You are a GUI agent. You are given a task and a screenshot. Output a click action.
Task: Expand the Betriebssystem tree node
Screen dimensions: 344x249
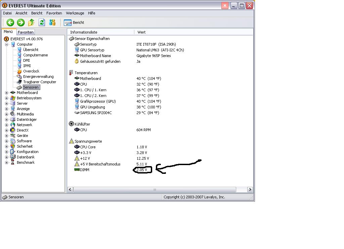7,98
